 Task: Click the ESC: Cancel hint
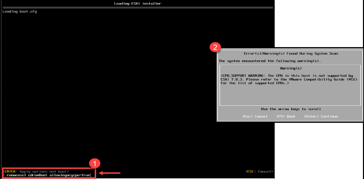[x=259, y=171]
